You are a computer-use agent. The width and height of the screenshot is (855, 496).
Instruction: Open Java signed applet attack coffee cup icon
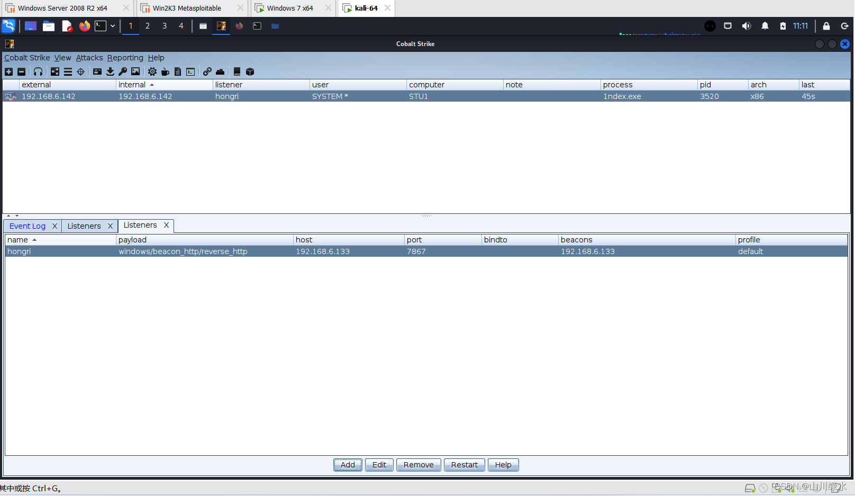(x=165, y=72)
